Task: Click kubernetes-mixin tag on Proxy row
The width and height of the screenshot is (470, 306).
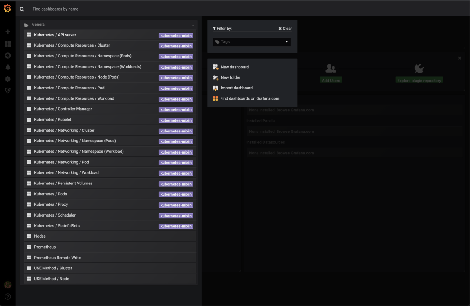Action: tap(176, 205)
